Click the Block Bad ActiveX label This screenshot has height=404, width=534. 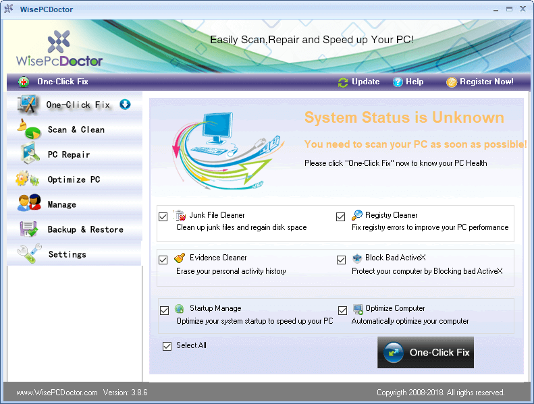pos(396,258)
